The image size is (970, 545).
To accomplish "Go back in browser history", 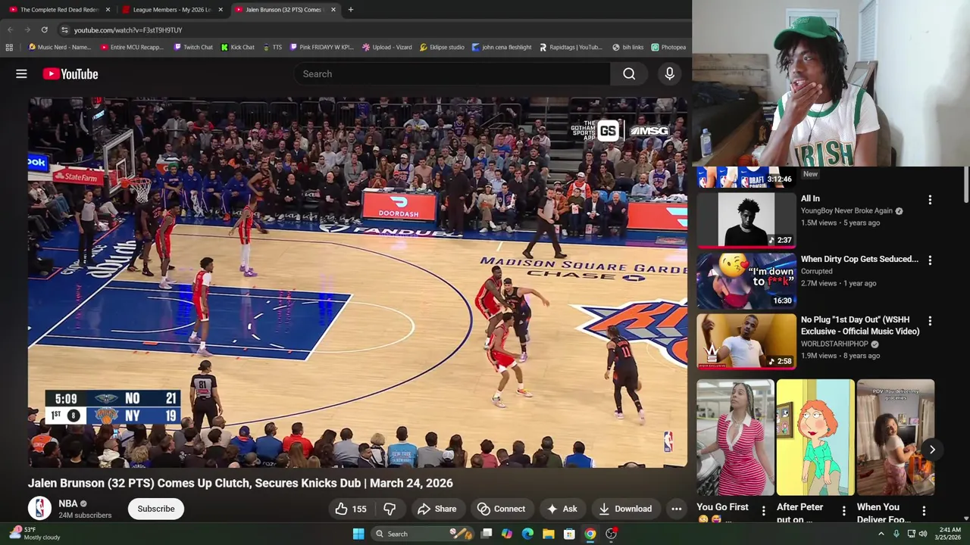I will click(x=11, y=30).
